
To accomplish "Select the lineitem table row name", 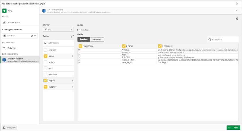I will pos(52,50).
